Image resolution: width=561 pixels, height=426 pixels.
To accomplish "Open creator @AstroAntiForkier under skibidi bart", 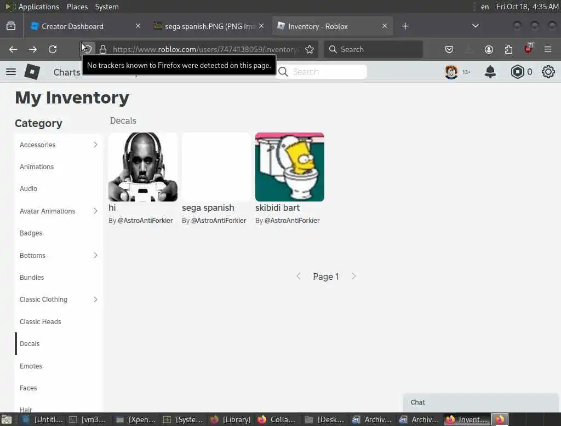I will click(292, 221).
